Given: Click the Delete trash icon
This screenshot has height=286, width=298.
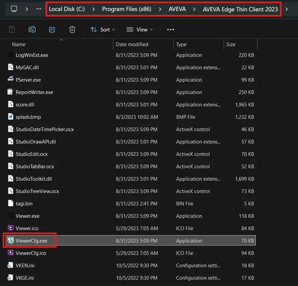Looking at the screenshot, I should (x=72, y=29).
